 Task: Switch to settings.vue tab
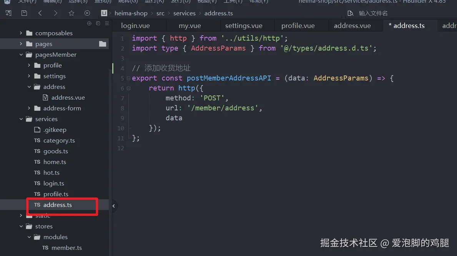coord(244,26)
